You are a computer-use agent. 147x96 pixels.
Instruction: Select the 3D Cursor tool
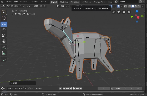pos(4,18)
